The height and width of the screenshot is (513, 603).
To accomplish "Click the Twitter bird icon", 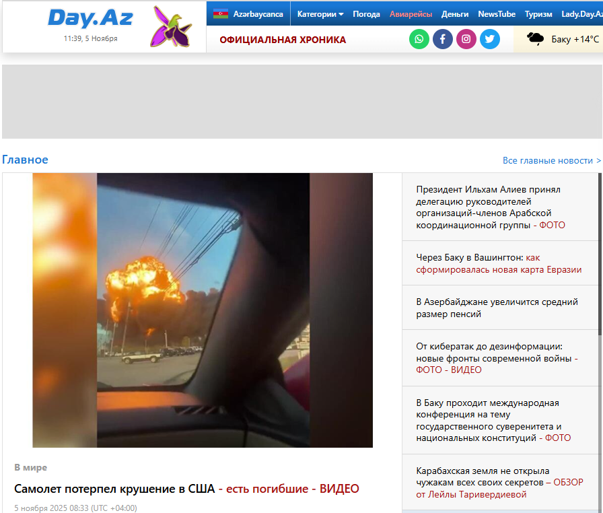I will click(489, 39).
